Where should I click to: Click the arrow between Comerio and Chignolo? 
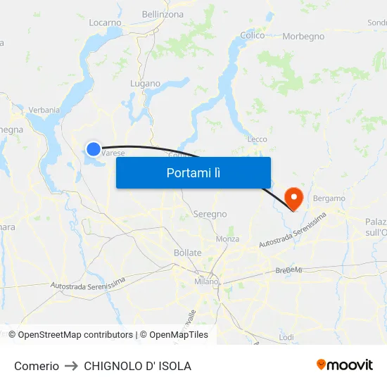71,366
